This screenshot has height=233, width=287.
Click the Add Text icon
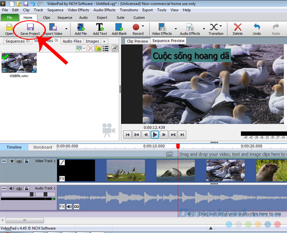[100, 27]
